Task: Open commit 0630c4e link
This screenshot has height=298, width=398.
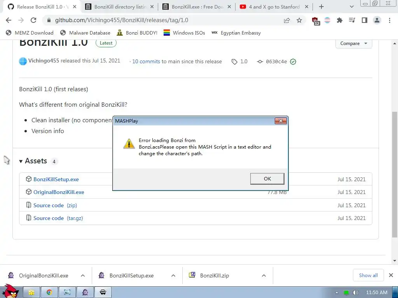Action: tap(276, 62)
